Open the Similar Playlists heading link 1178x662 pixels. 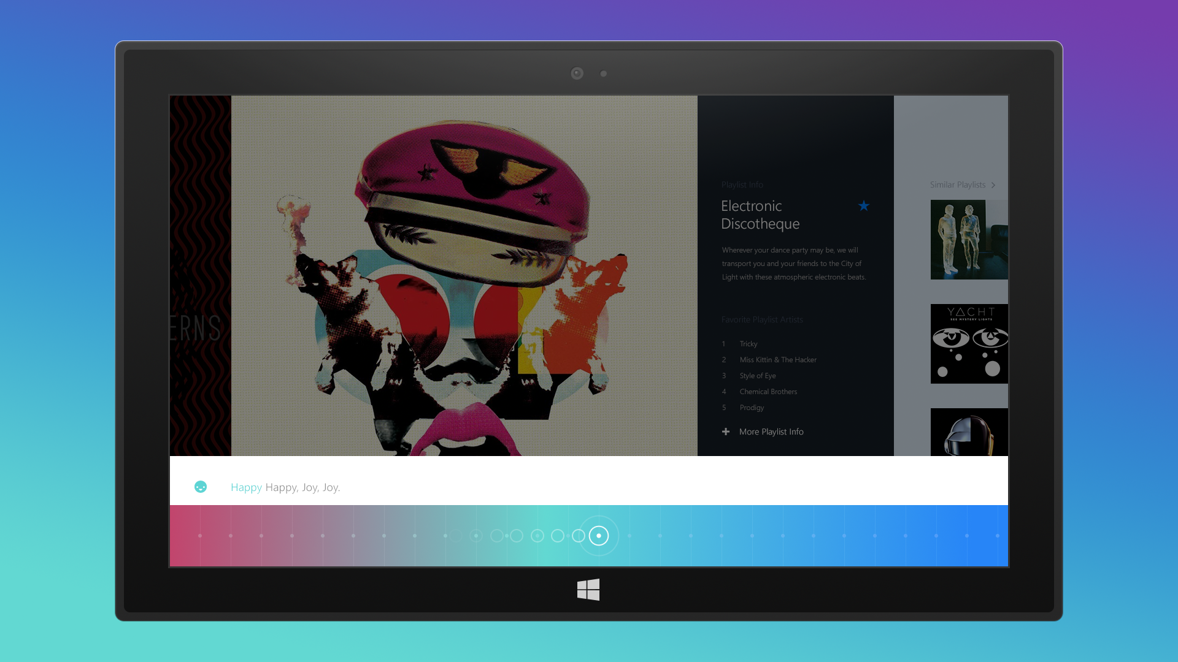tap(958, 185)
